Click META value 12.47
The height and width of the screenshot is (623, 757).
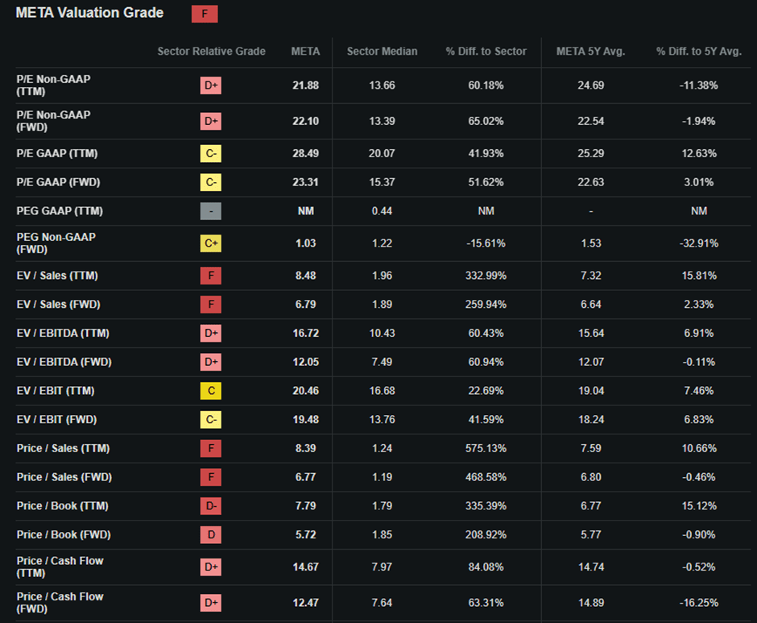305,603
